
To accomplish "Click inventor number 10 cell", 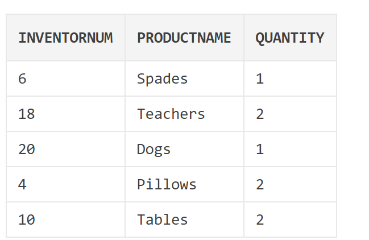I will click(65, 220).
